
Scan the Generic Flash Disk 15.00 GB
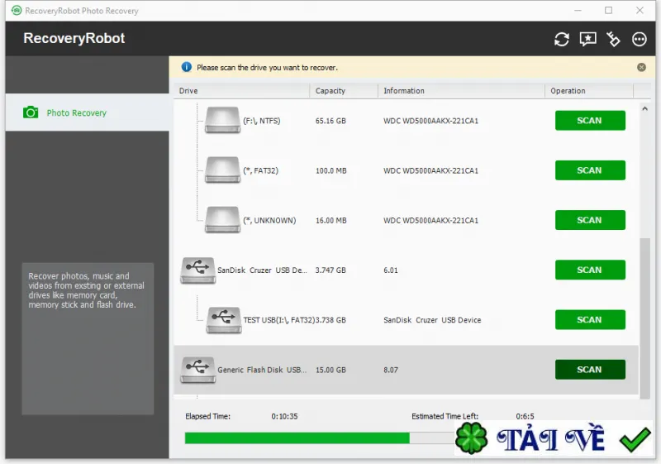(x=590, y=370)
